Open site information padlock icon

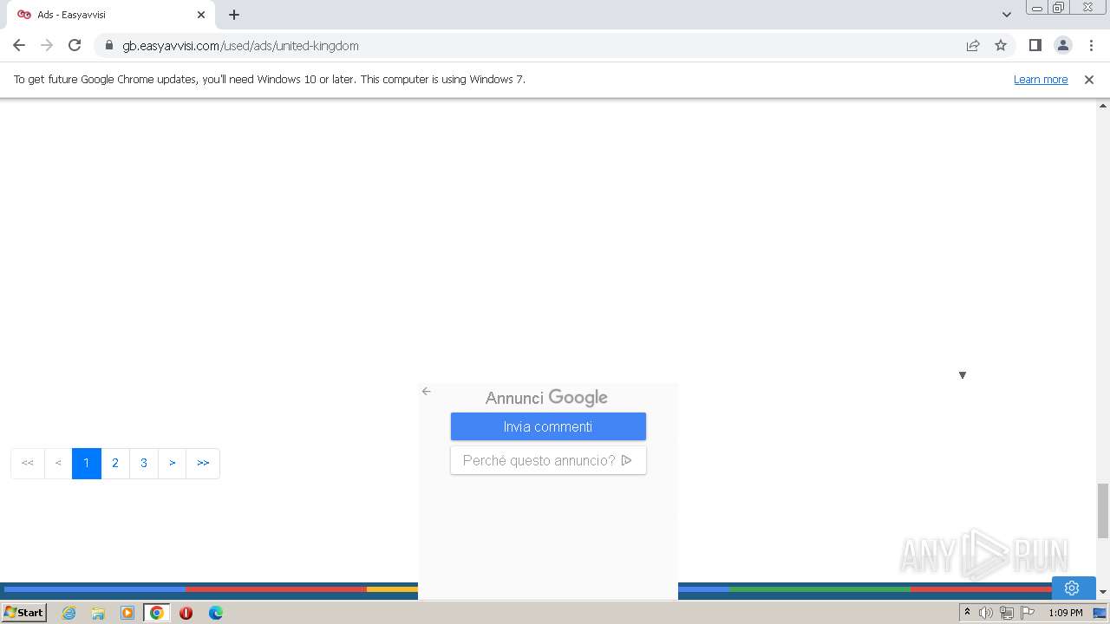click(x=109, y=45)
